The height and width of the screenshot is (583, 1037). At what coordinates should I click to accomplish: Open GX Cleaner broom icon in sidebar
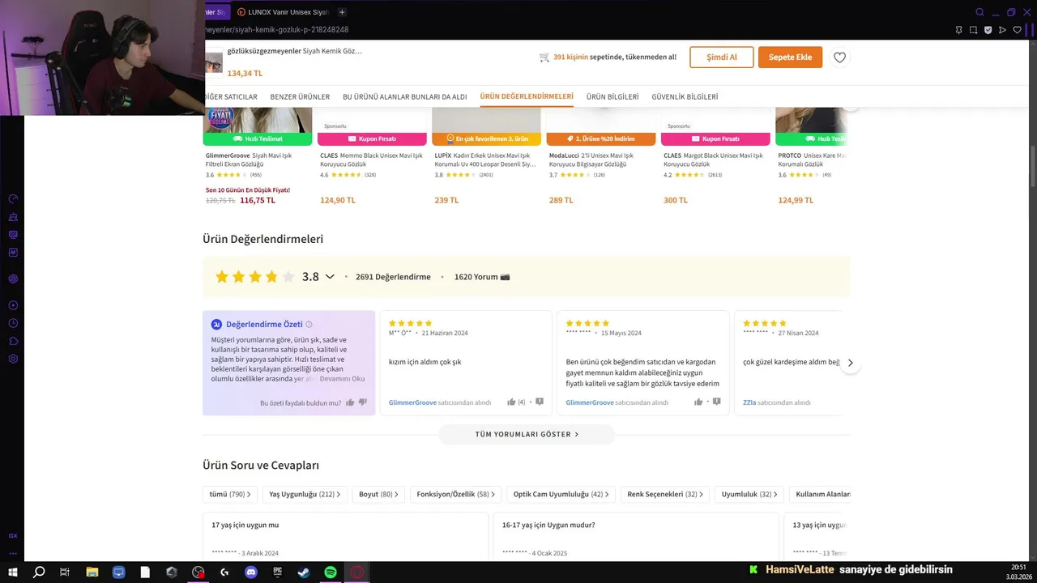pyautogui.click(x=13, y=217)
